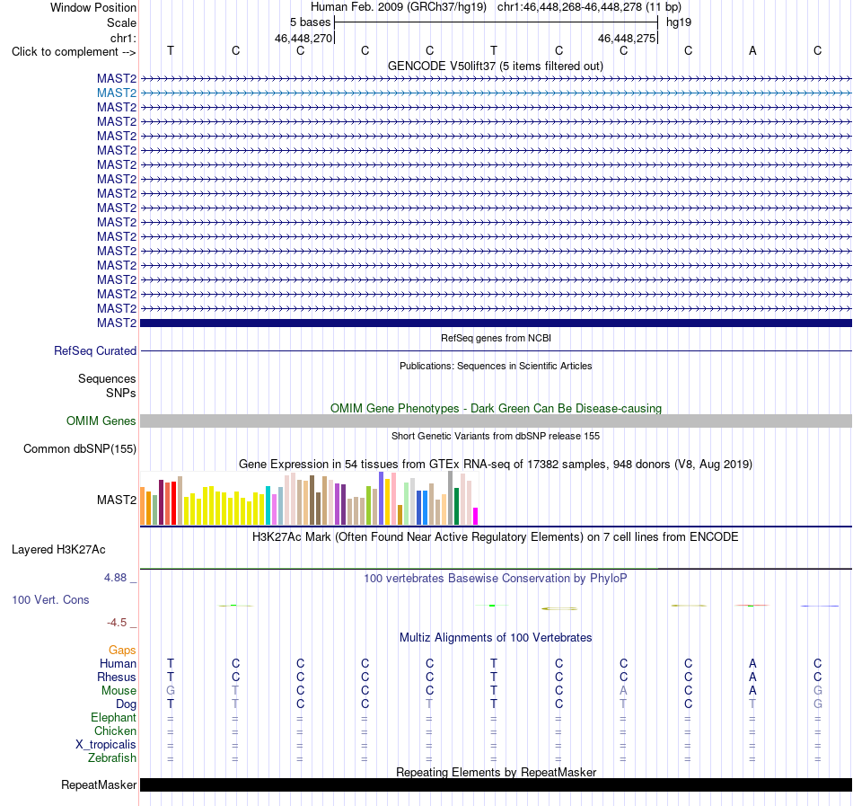
Task: Open the RefSeq Curated track label
Action: 95,351
